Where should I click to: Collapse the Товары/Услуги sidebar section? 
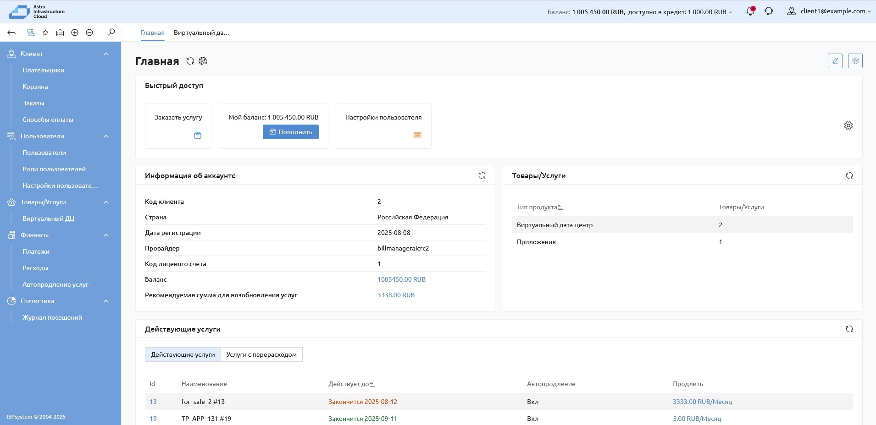[x=106, y=202]
